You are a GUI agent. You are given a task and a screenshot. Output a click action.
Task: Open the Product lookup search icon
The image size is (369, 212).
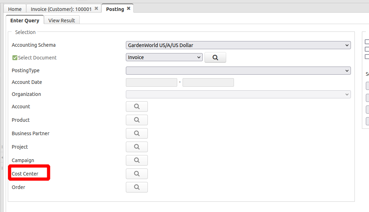(x=136, y=120)
